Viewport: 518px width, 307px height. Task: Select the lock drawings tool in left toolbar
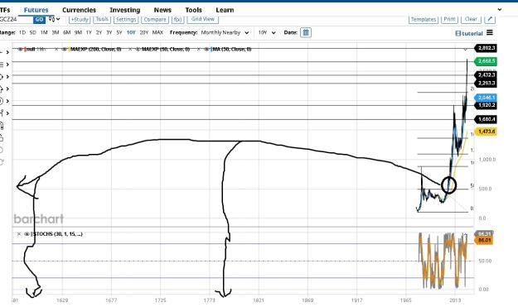pos(2,138)
